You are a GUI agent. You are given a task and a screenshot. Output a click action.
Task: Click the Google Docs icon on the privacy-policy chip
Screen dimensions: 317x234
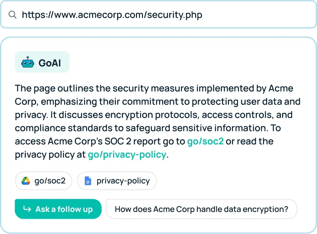point(88,181)
